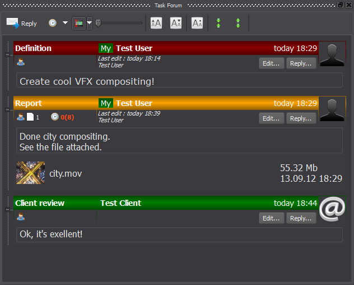The width and height of the screenshot is (354, 285).
Task: Click the user icon under Client review
Action: point(21,217)
